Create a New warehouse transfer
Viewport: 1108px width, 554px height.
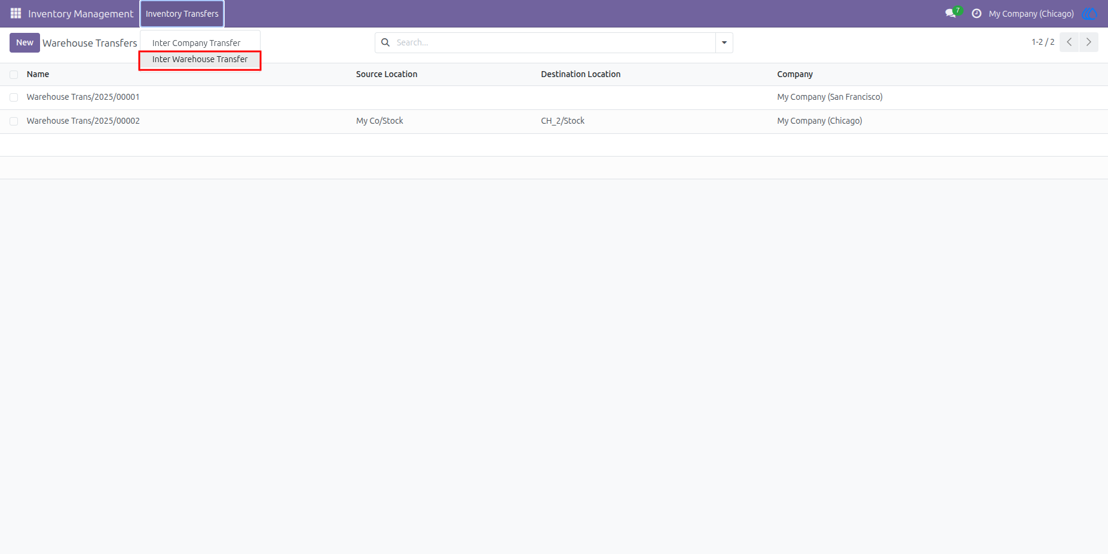tap(25, 42)
